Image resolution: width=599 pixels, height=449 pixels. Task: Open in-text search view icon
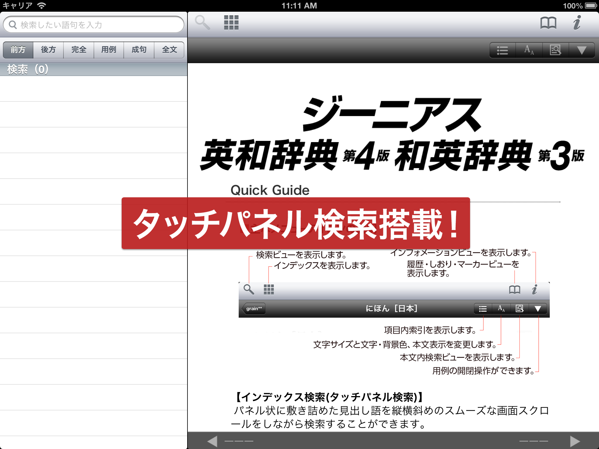pos(555,50)
